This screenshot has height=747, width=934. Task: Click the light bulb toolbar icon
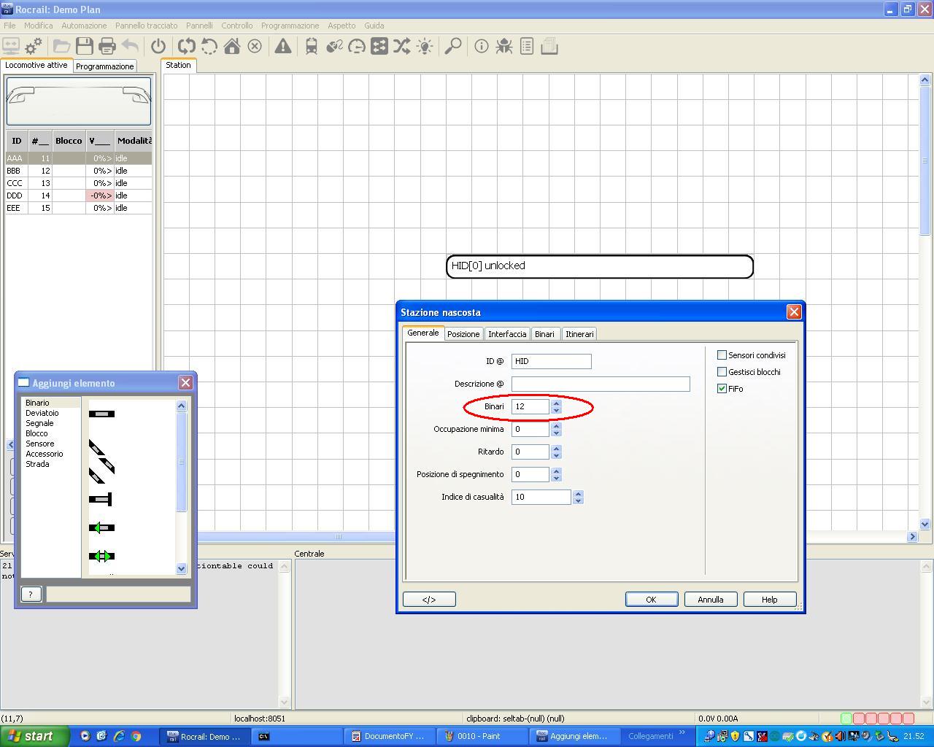click(425, 47)
